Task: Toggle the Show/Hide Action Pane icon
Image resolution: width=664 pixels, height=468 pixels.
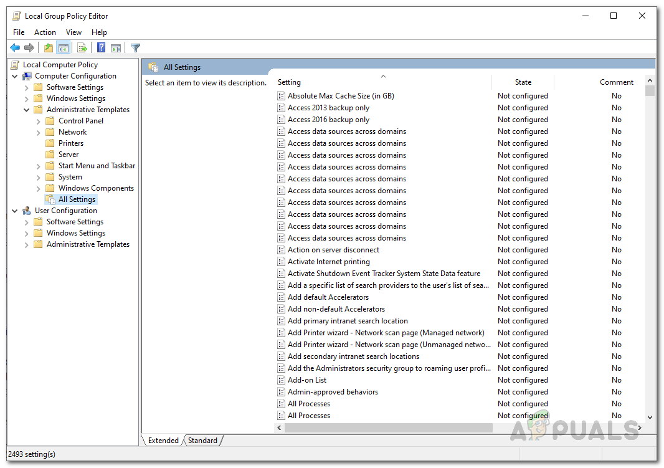Action: 116,48
